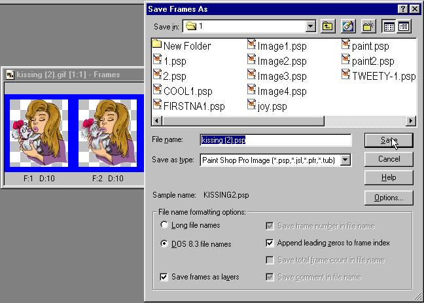Click the file list left scroll arrow
The image size is (424, 303).
click(157, 120)
